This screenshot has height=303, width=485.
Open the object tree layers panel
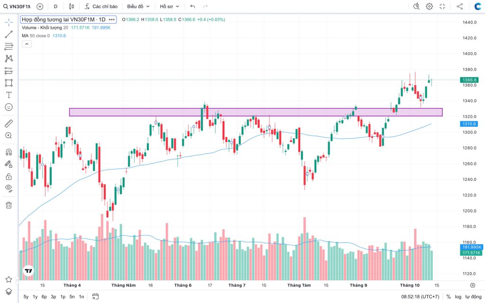tap(9, 291)
